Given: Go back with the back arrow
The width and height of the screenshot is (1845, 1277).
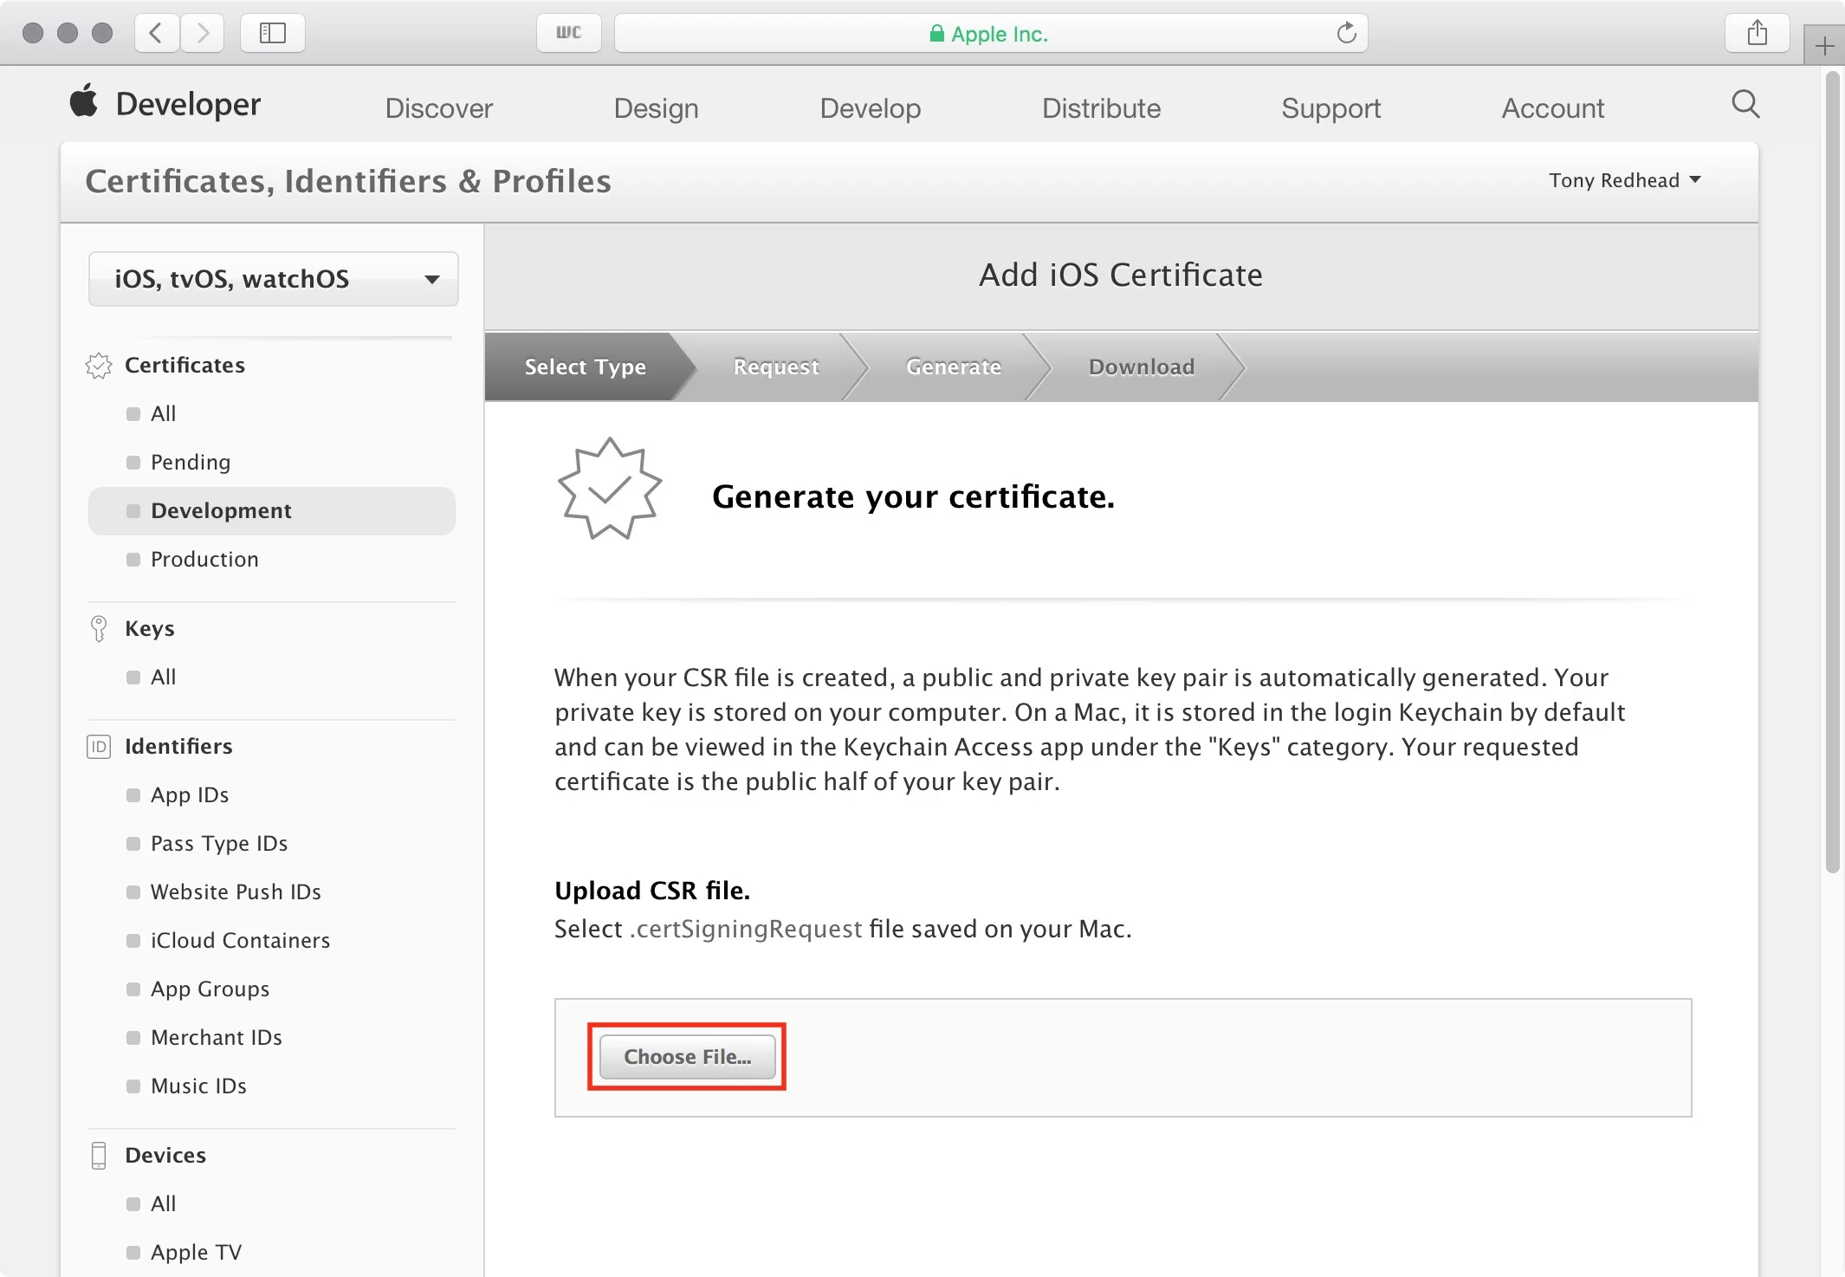Looking at the screenshot, I should [157, 34].
